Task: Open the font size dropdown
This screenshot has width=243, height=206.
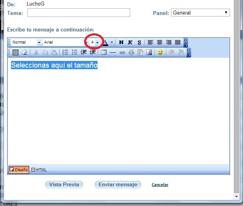Action: click(x=97, y=42)
